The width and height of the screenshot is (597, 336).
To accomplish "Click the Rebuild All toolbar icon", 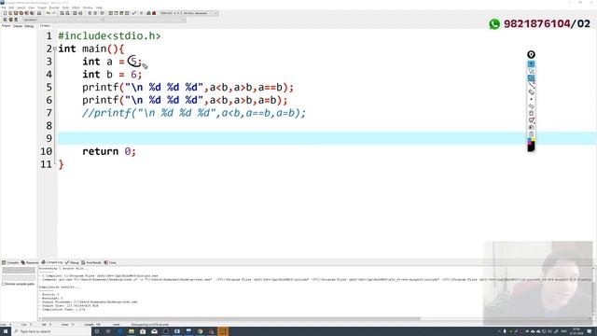I will pyautogui.click(x=127, y=13).
